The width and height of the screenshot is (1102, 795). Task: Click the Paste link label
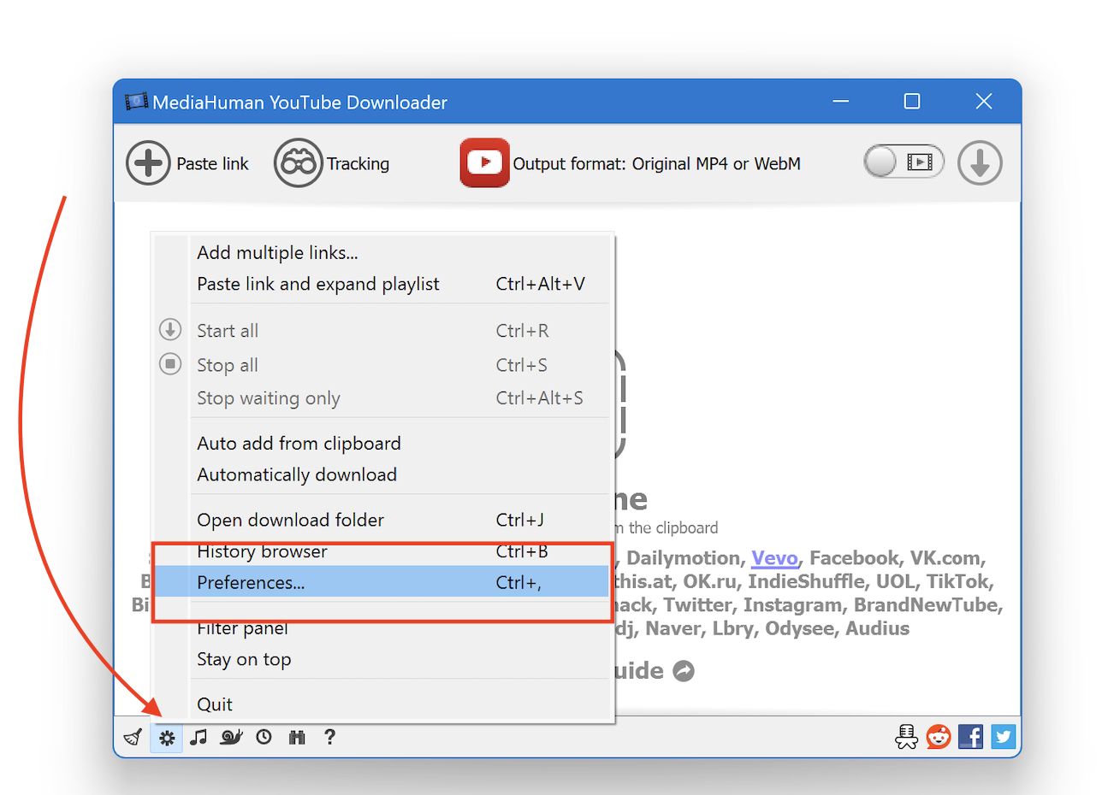[212, 163]
